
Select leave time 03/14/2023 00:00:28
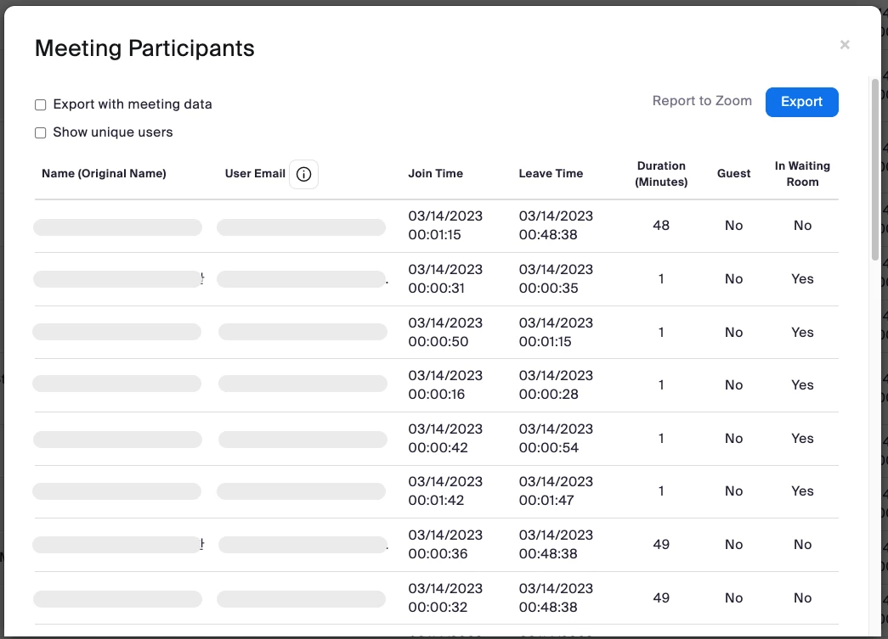coord(556,384)
